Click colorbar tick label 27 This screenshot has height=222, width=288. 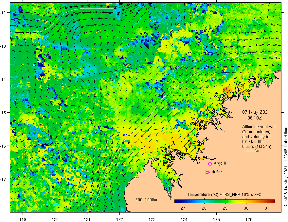(183, 208)
